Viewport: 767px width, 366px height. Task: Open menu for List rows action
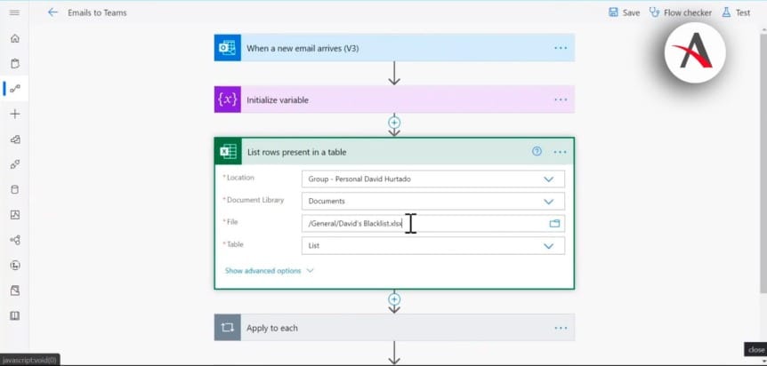click(x=560, y=152)
